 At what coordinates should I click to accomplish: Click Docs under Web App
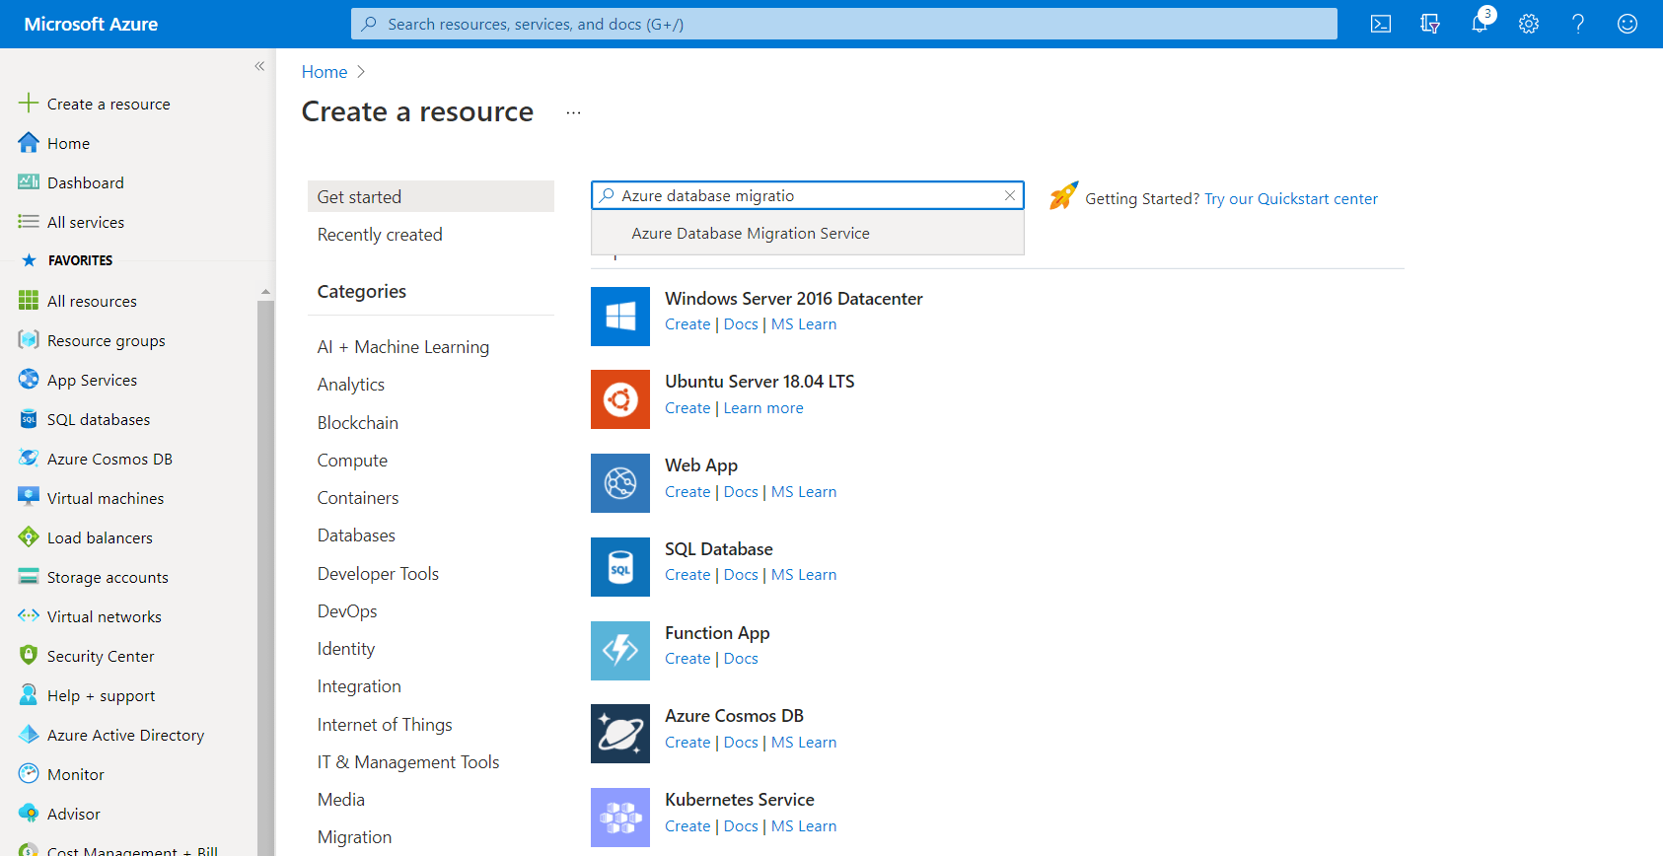[x=741, y=492]
